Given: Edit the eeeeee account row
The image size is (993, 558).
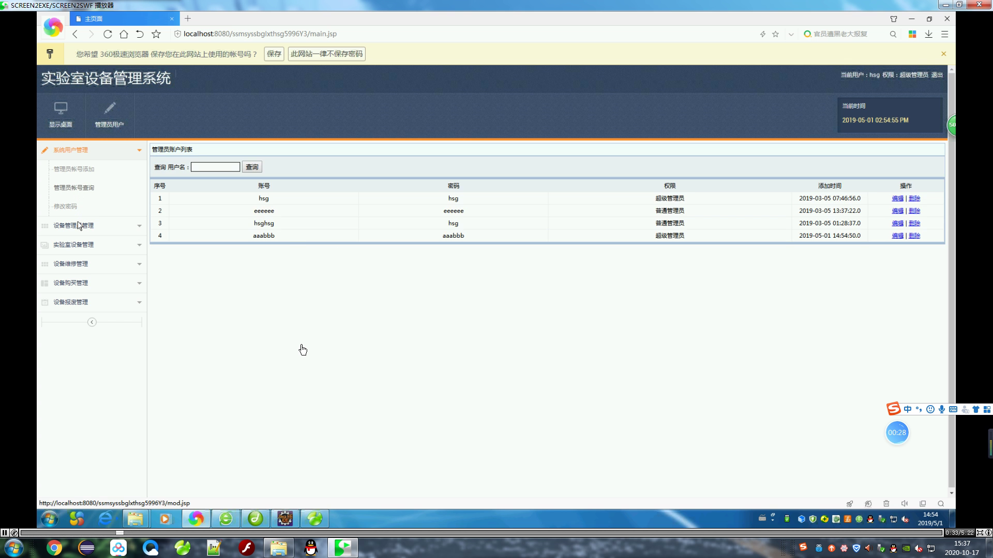Looking at the screenshot, I should [x=897, y=211].
